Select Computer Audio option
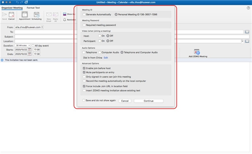Viewport: 252px width, 154px height. [x=100, y=52]
